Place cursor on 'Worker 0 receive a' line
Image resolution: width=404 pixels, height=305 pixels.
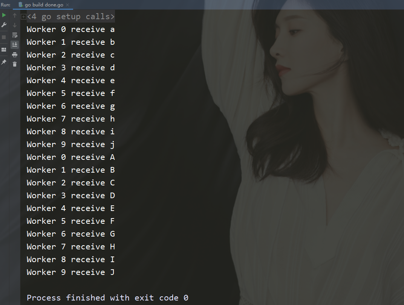click(x=70, y=29)
